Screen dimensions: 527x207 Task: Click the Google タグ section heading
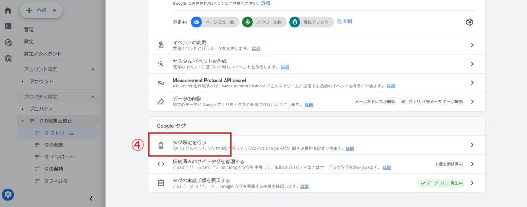point(171,126)
